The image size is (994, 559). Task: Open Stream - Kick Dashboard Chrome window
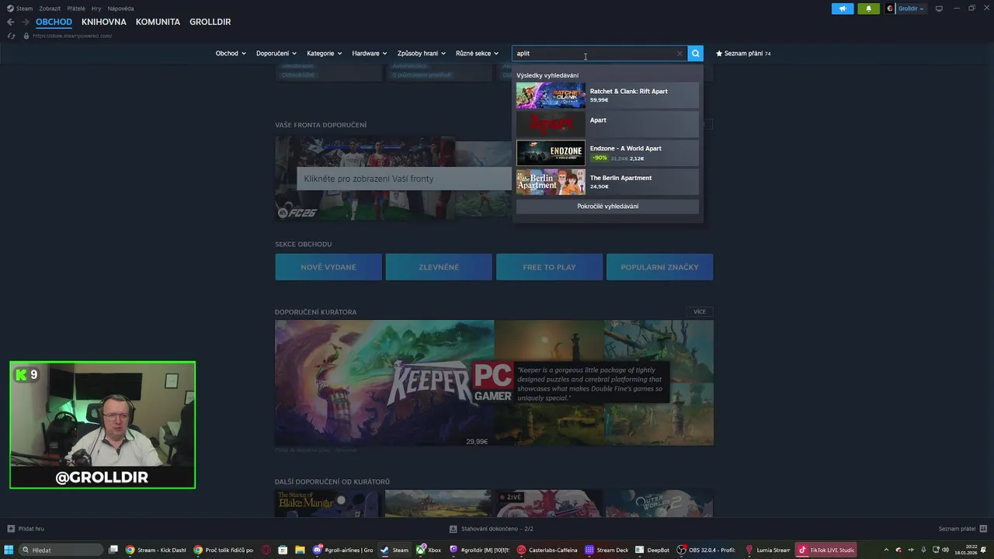156,550
